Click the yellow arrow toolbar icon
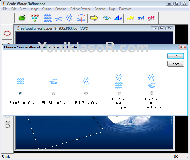This screenshot has width=190, height=160. pos(94,18)
